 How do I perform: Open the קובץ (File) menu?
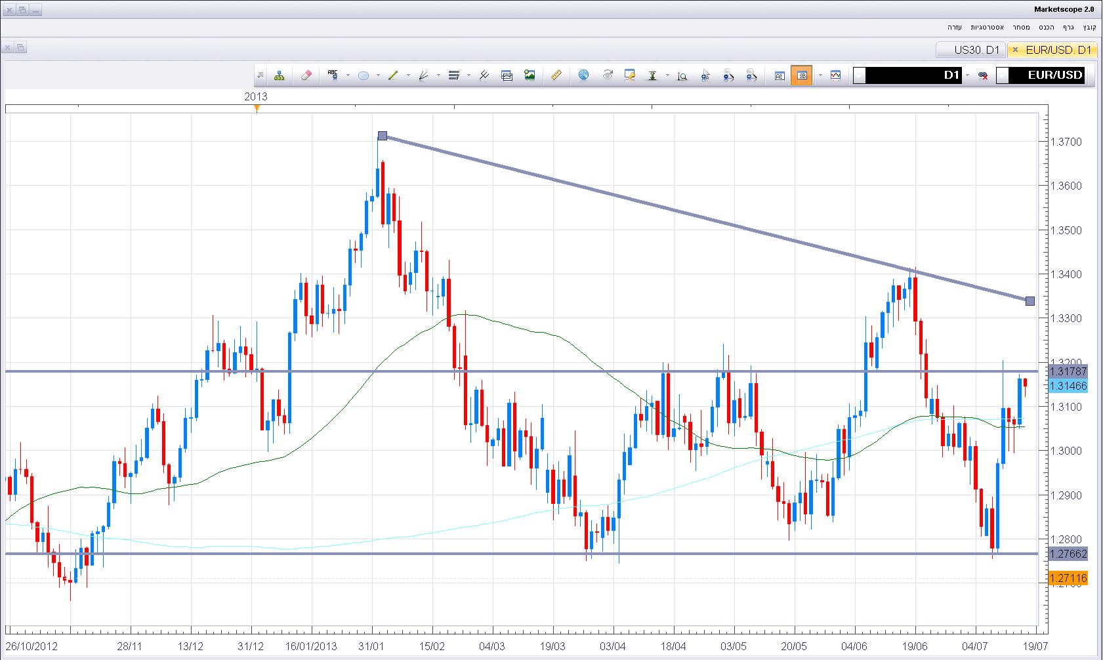tap(1089, 27)
